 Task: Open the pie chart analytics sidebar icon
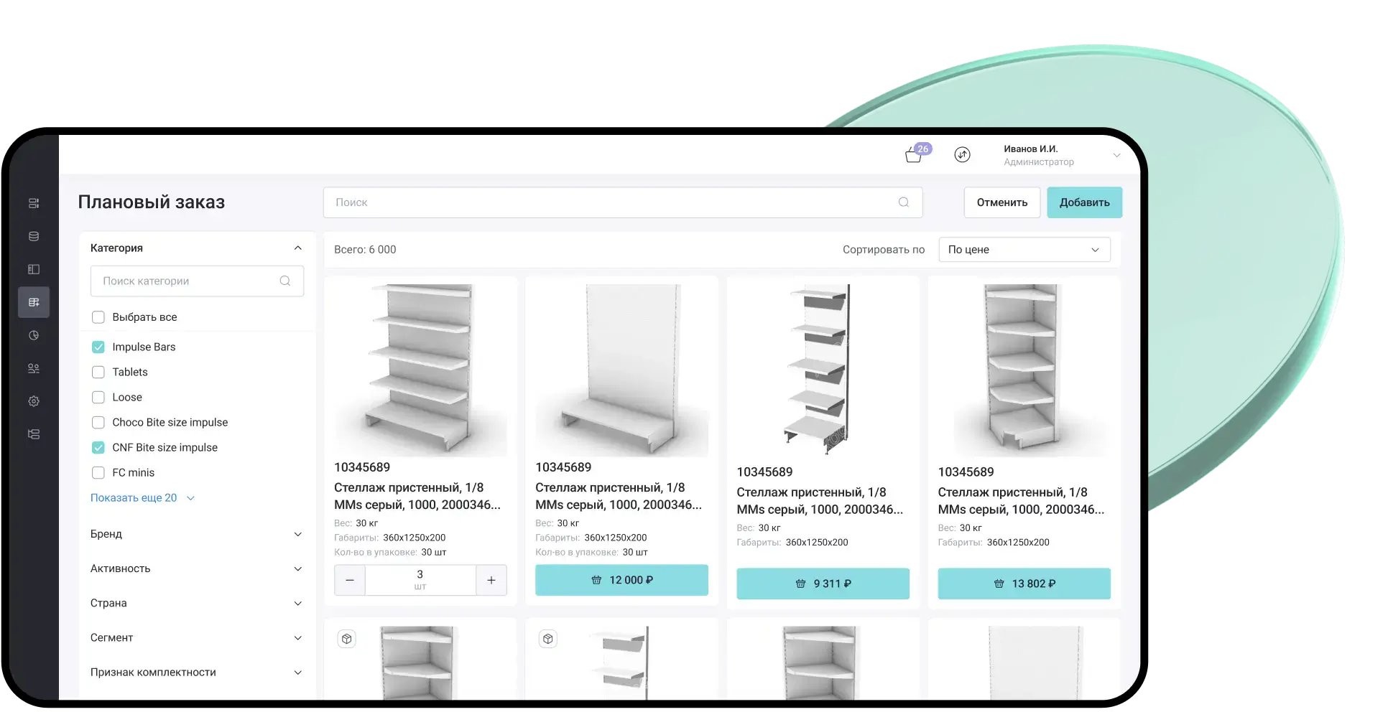pyautogui.click(x=34, y=335)
